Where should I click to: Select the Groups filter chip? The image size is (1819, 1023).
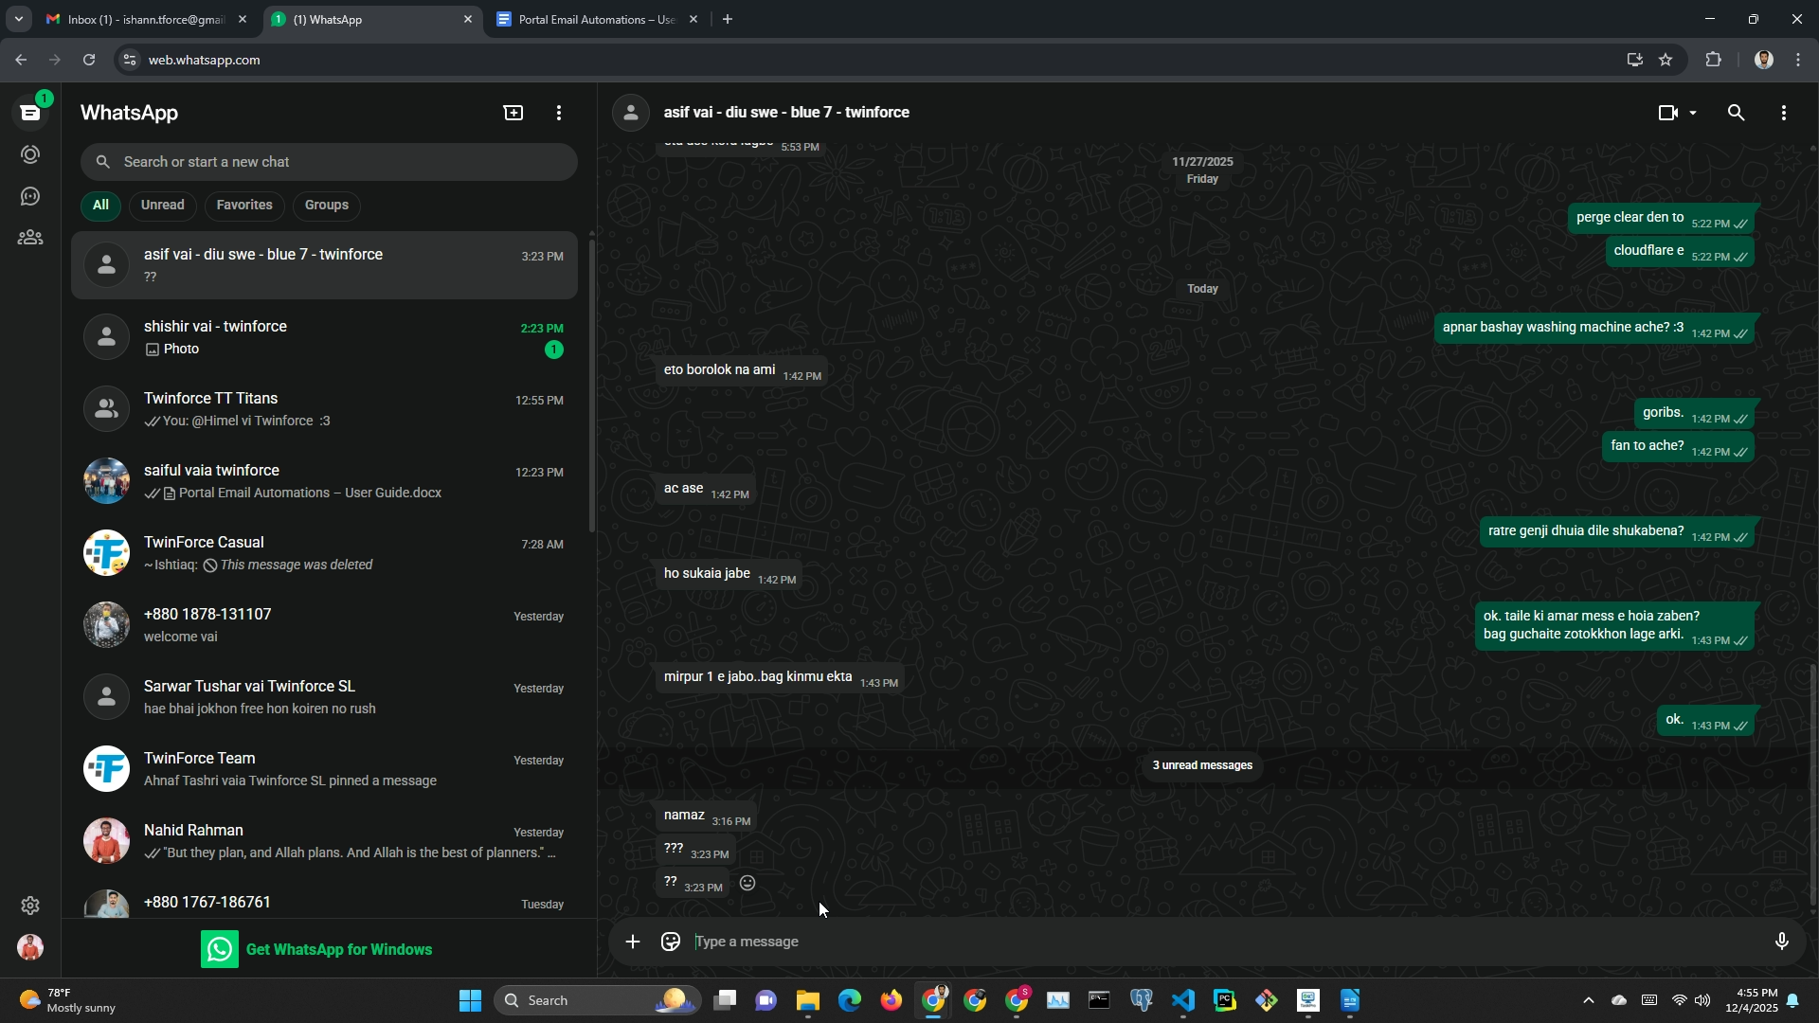326,206
